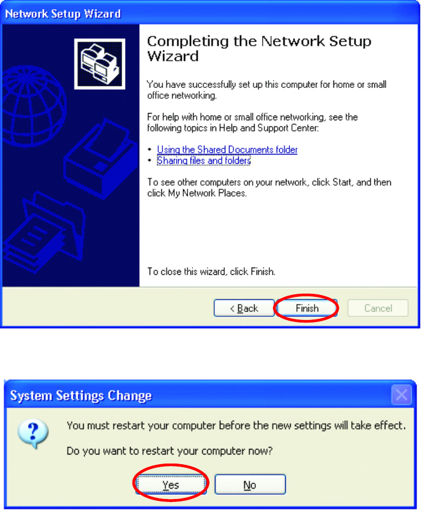Click the My Network Places instruction text
This screenshot has height=510, width=422.
269,188
